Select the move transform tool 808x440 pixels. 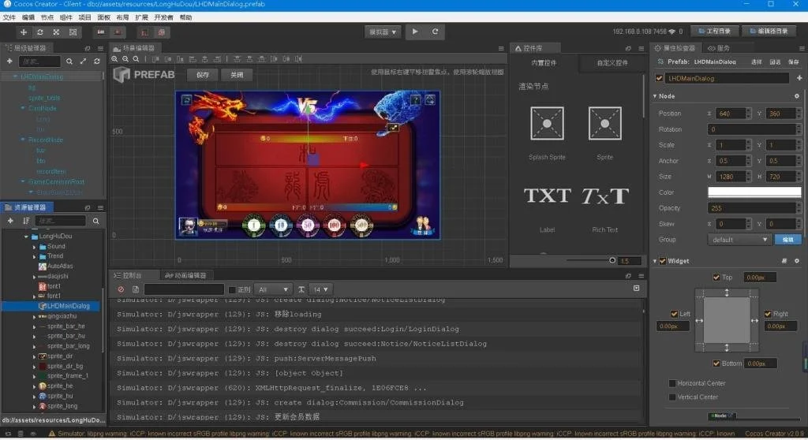tap(24, 32)
